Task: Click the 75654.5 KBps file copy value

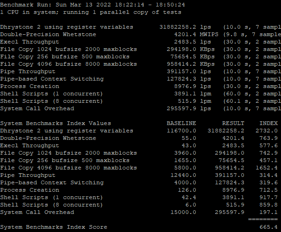Action: point(193,56)
